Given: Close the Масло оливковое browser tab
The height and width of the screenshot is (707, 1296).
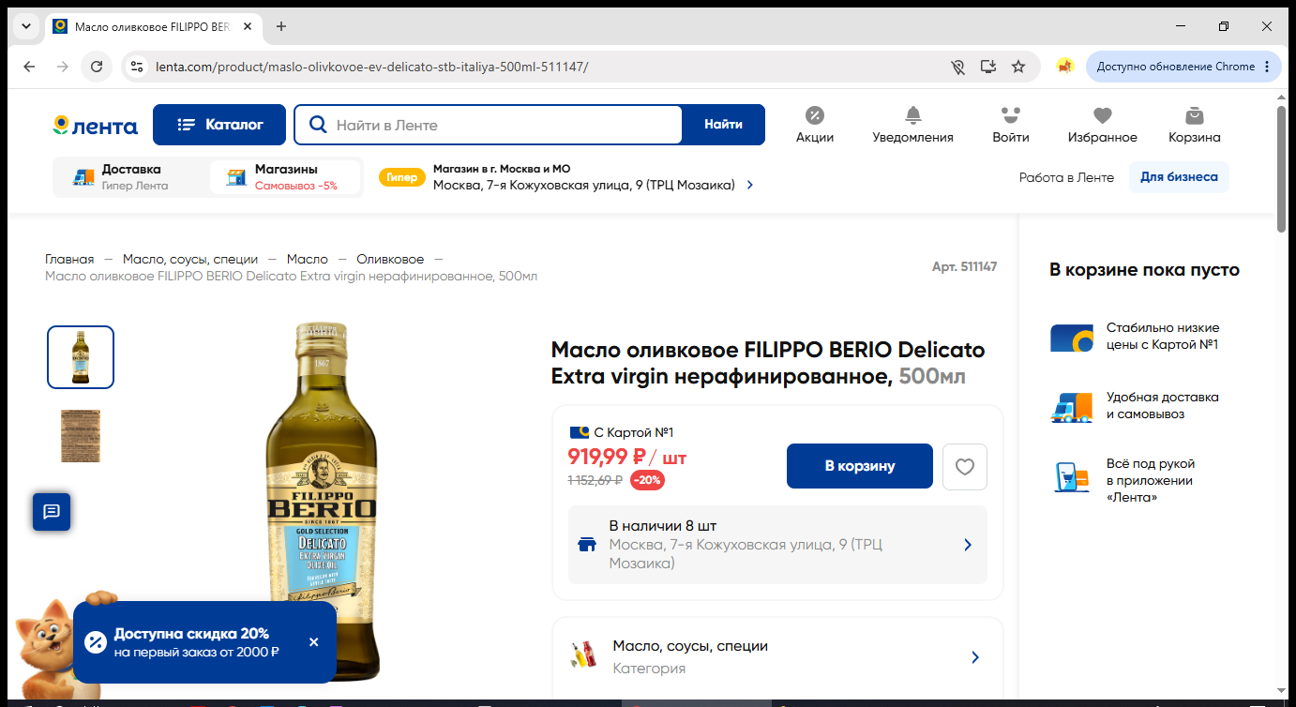Looking at the screenshot, I should pyautogui.click(x=248, y=26).
